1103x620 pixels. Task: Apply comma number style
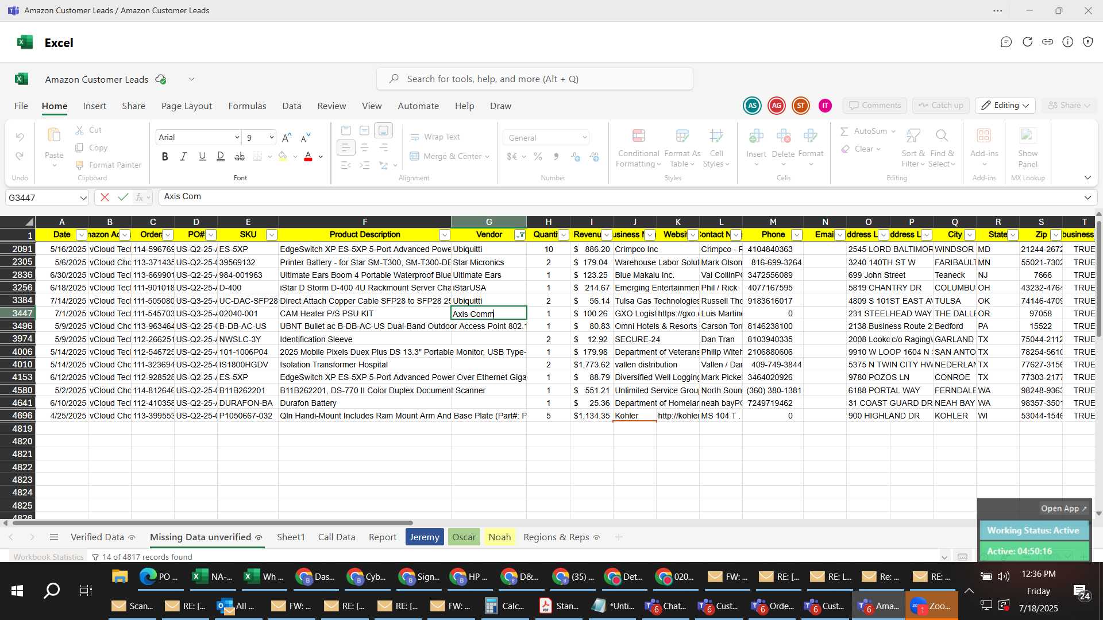(556, 156)
